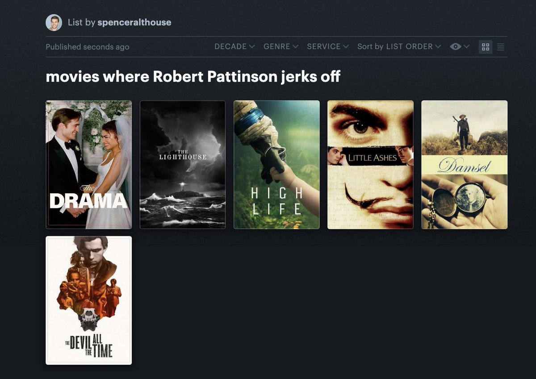The width and height of the screenshot is (536, 379).
Task: Open The Devil All the Time poster
Action: point(89,300)
